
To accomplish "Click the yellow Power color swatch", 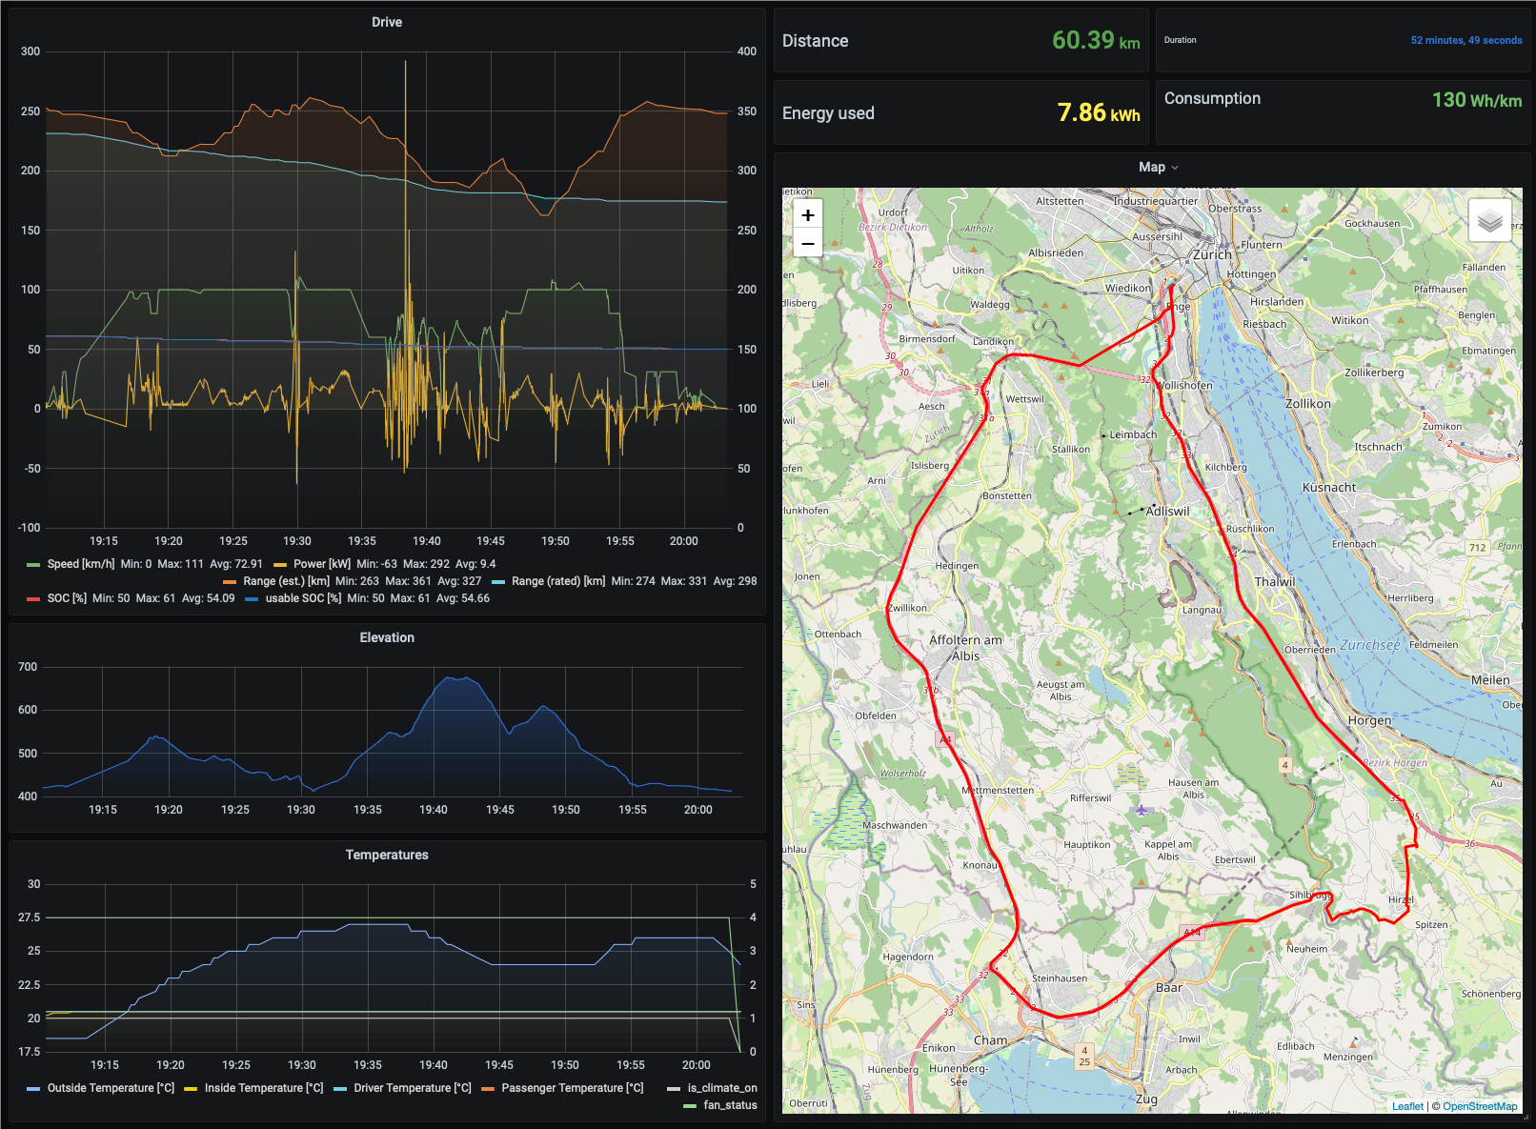I will tap(279, 565).
